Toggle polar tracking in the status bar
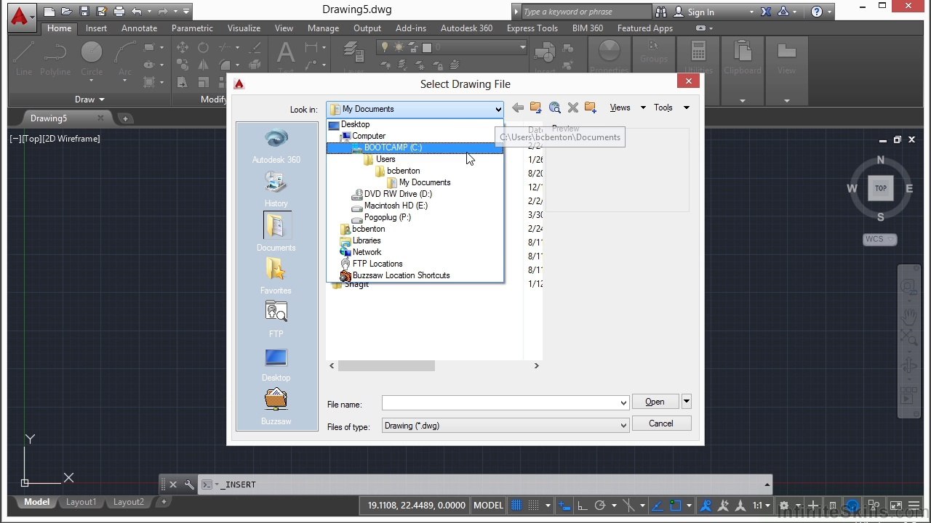Image resolution: width=931 pixels, height=523 pixels. [600, 506]
